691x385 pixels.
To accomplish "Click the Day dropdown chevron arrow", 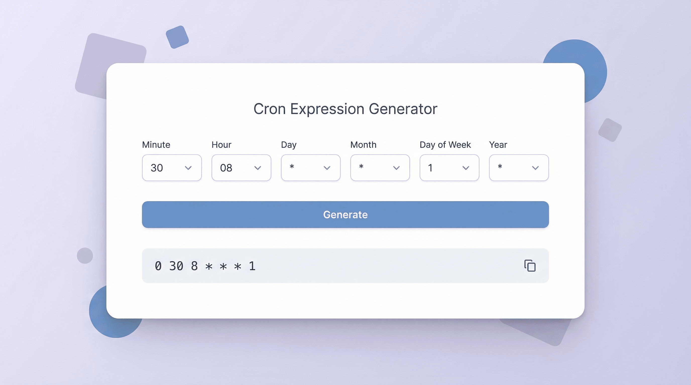I will click(327, 168).
